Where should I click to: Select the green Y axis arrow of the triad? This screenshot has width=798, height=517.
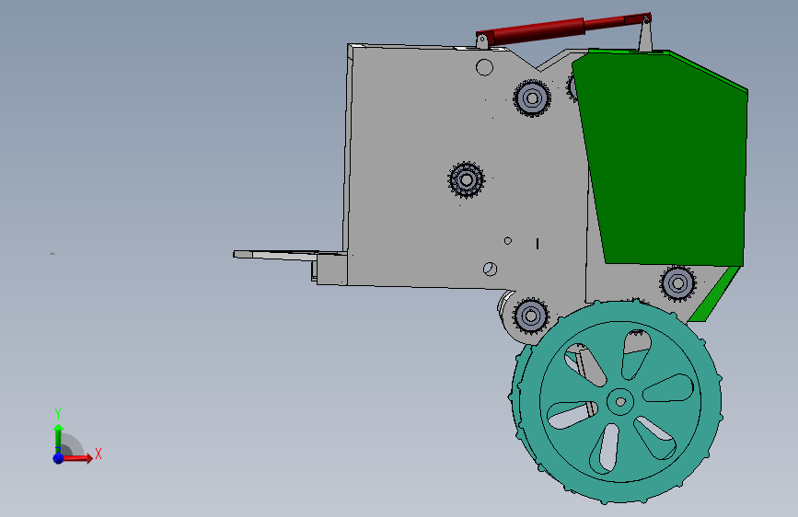59,439
